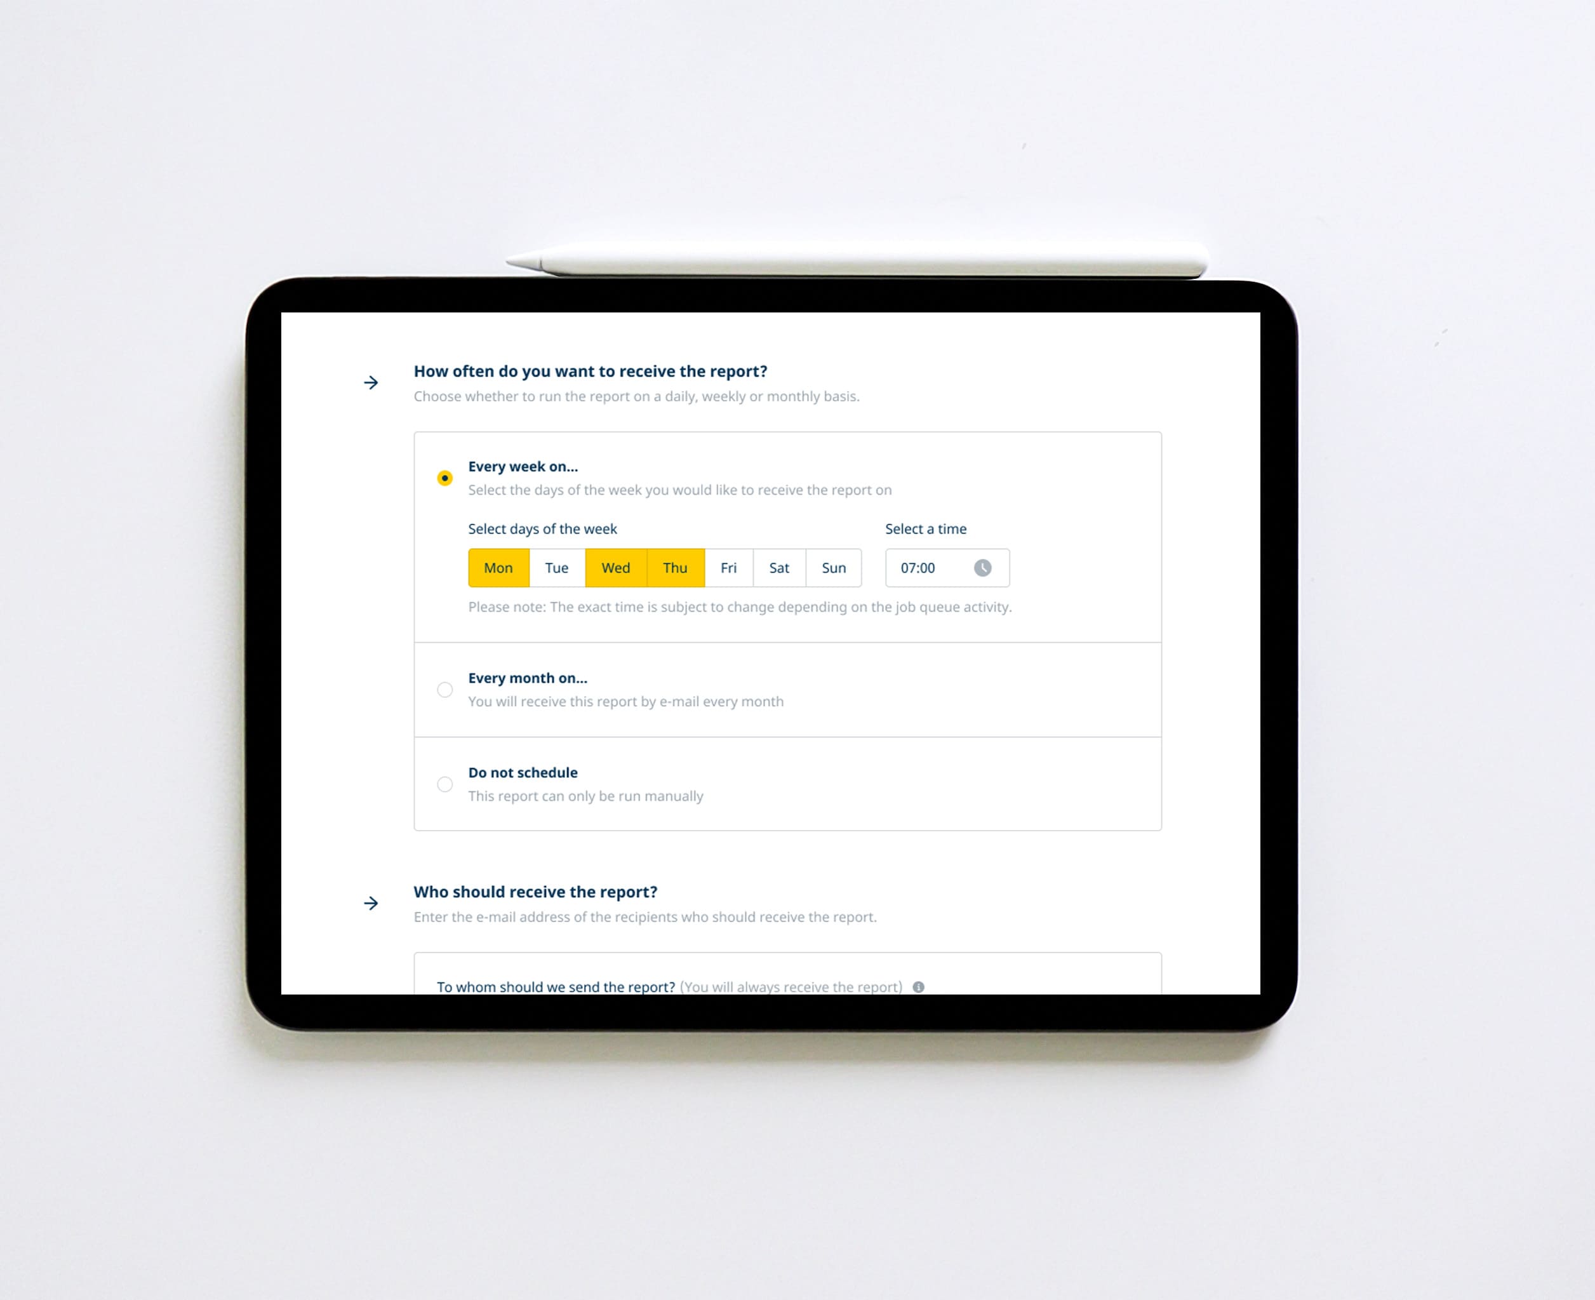
Task: Expand the Do not schedule option
Action: (444, 783)
